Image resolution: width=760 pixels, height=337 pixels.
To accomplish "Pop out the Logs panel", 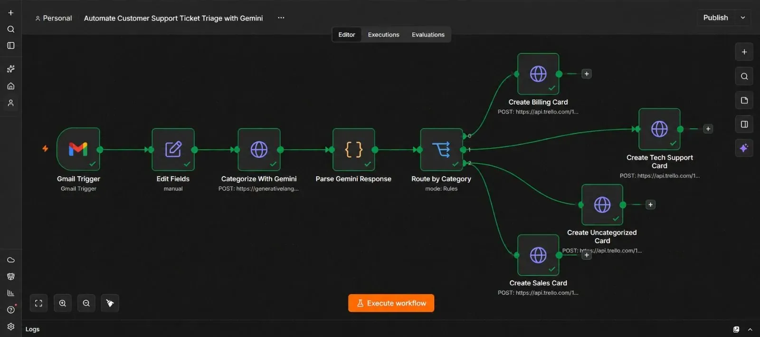I will tap(736, 329).
